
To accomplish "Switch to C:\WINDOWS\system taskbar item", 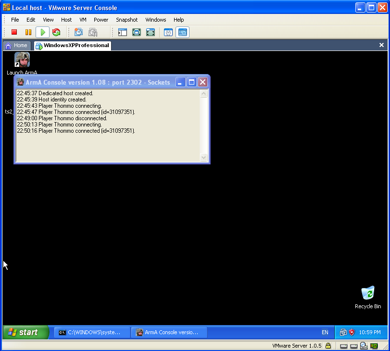I will (x=92, y=332).
